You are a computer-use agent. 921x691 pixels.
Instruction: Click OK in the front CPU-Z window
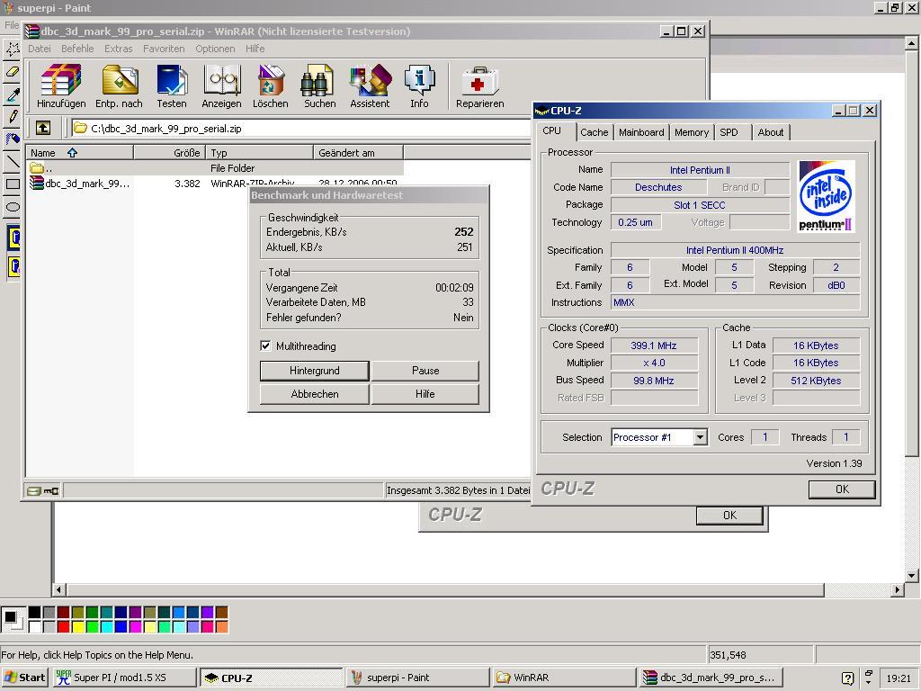click(x=842, y=489)
